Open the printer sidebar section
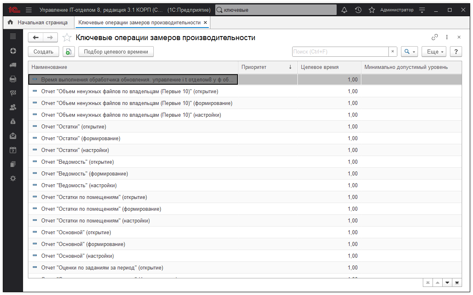The image size is (473, 295). click(13, 79)
